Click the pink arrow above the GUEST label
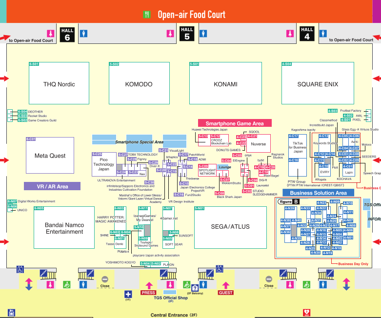This screenshot has width=381, height=318. tap(226, 285)
